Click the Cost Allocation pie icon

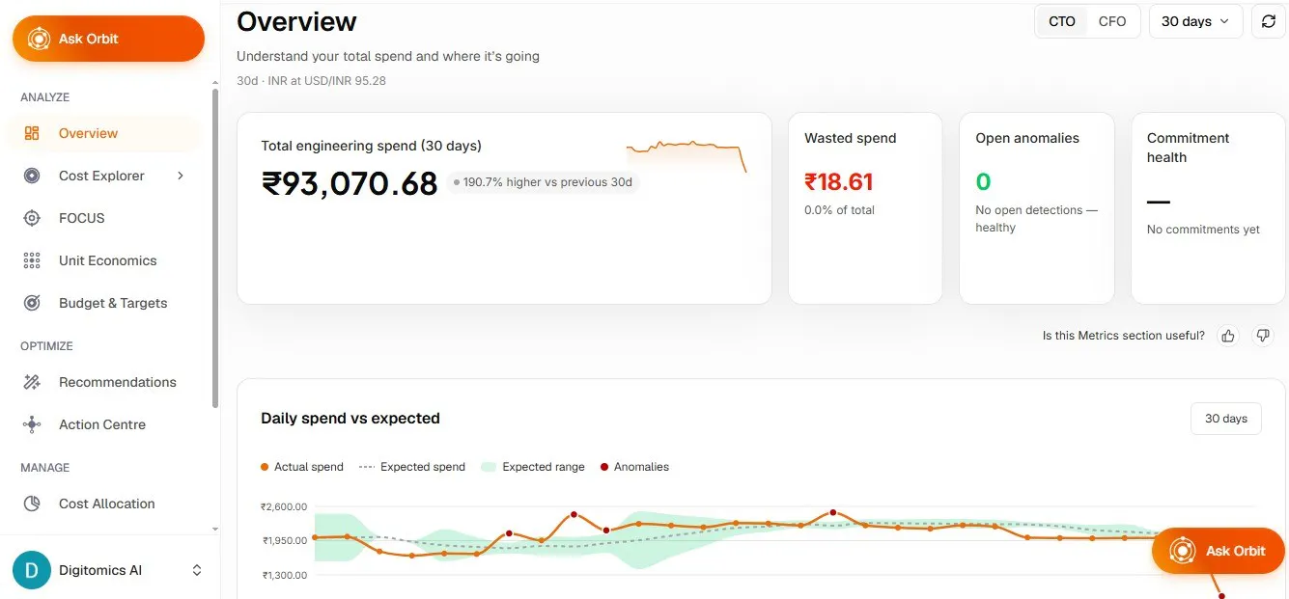(32, 504)
